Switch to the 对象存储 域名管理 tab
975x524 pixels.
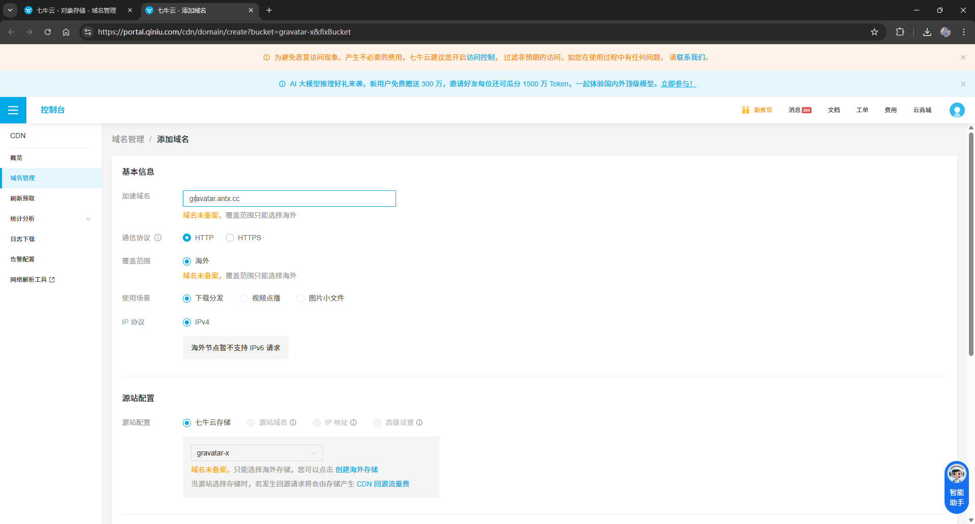[76, 10]
